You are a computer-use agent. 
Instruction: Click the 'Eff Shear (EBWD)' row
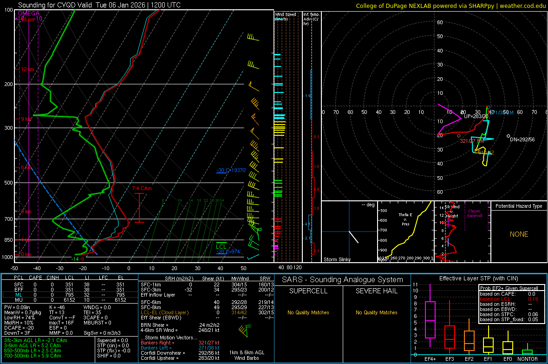(x=207, y=318)
